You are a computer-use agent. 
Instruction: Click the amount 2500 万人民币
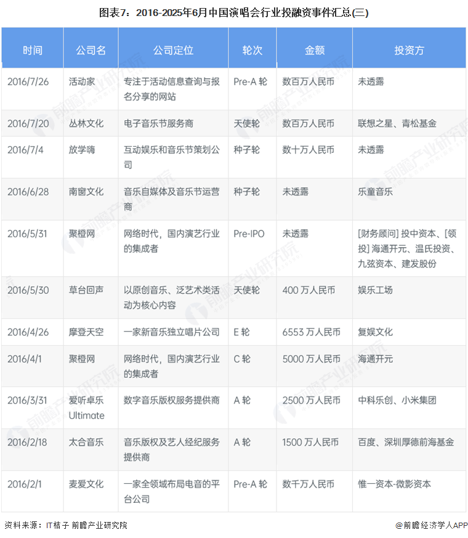tap(312, 401)
